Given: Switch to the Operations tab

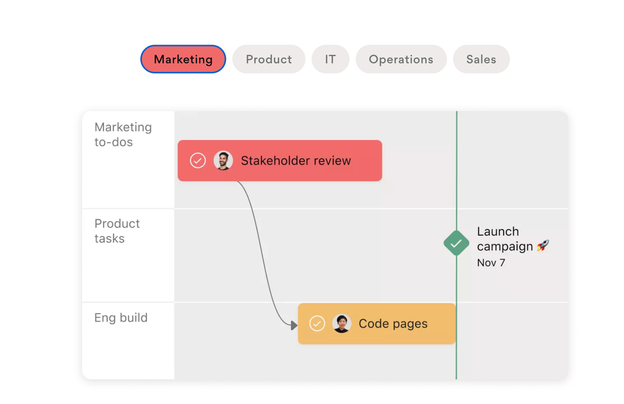Looking at the screenshot, I should click(401, 59).
